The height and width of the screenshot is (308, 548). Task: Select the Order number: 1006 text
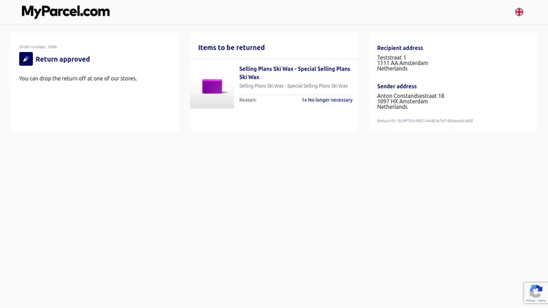tap(38, 47)
